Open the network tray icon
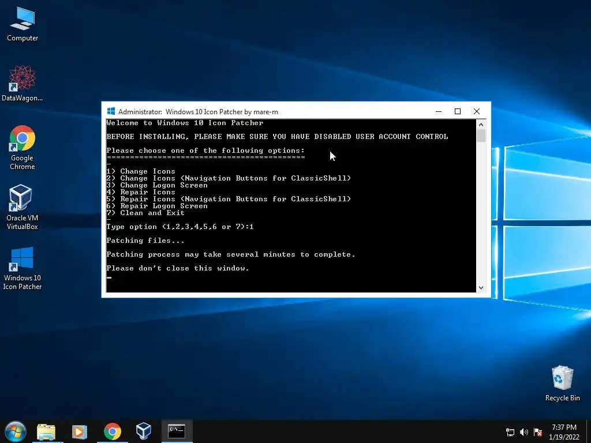The image size is (591, 443). point(510,432)
